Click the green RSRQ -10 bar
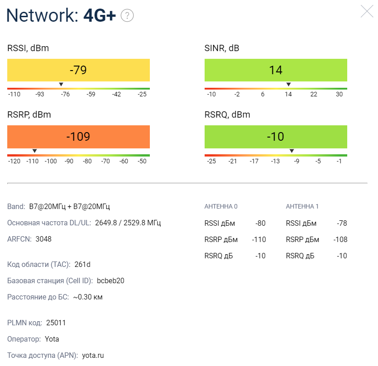378x366 pixels. click(x=276, y=137)
